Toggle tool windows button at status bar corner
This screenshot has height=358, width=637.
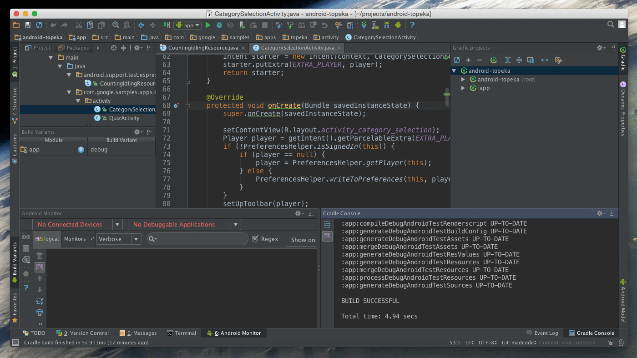[x=15, y=343]
